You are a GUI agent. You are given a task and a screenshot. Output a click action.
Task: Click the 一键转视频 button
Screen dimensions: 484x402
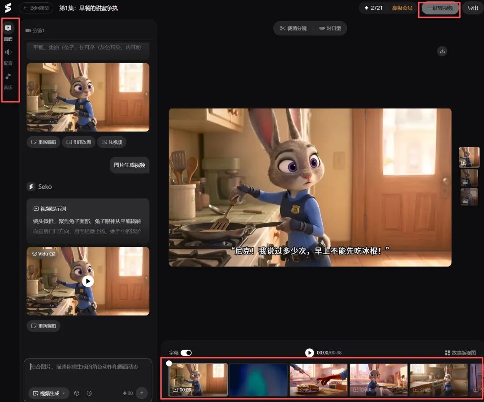click(x=438, y=8)
